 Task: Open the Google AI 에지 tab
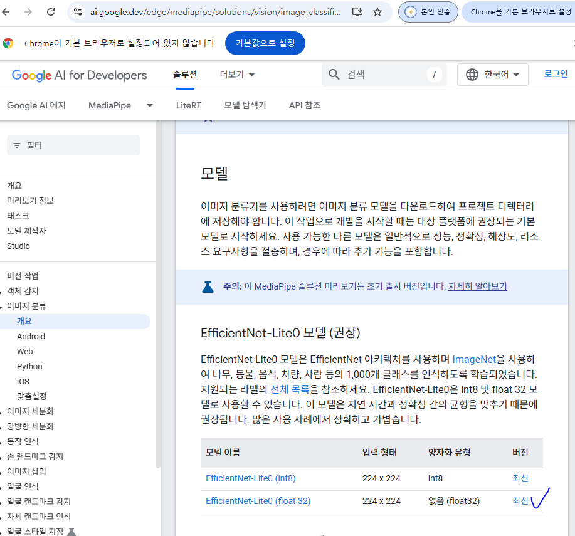(36, 105)
